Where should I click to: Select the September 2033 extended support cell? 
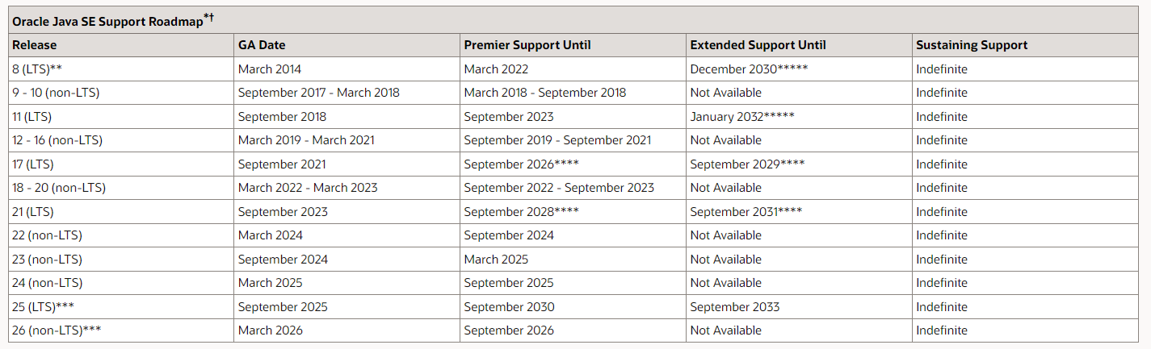point(735,307)
